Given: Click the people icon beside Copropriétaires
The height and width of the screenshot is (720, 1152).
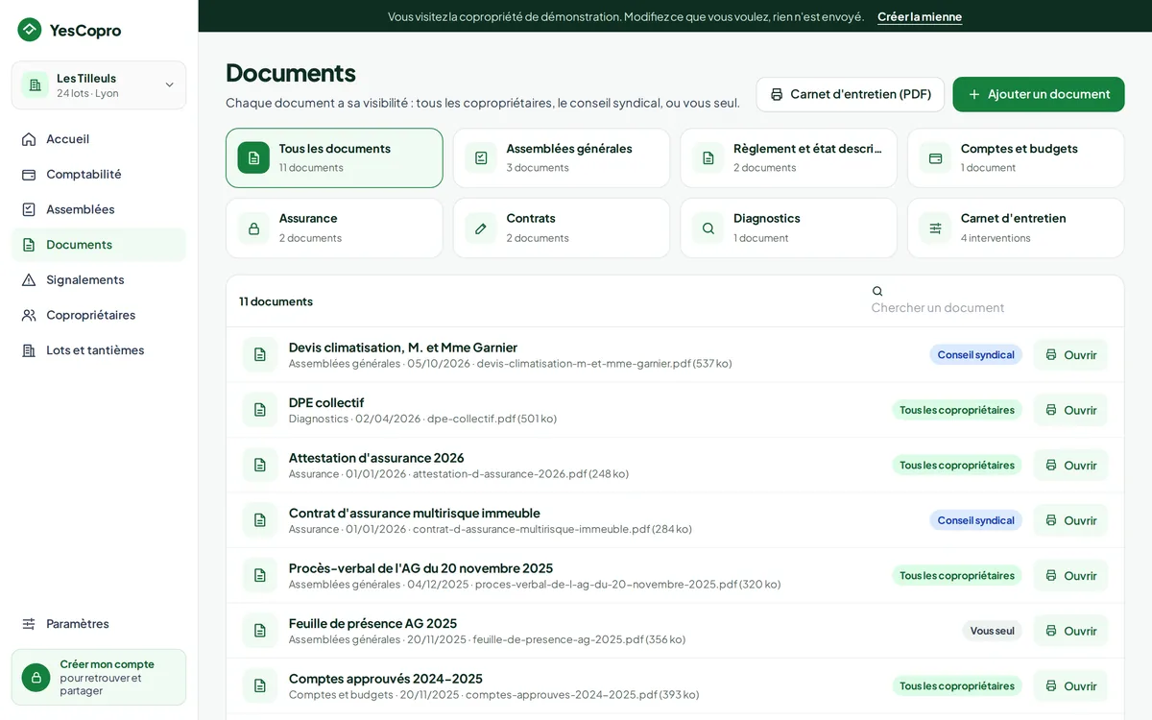Looking at the screenshot, I should (x=29, y=315).
